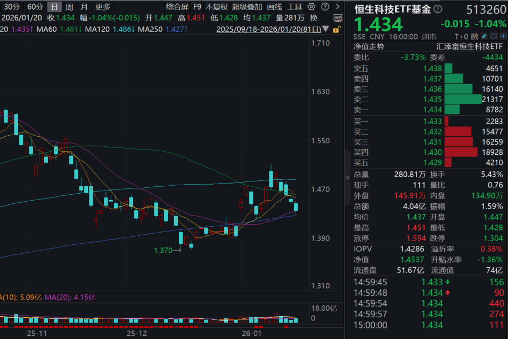Screen dimensions: 508x339
Task: Open chart settings gear icon
Action: click(311, 7)
